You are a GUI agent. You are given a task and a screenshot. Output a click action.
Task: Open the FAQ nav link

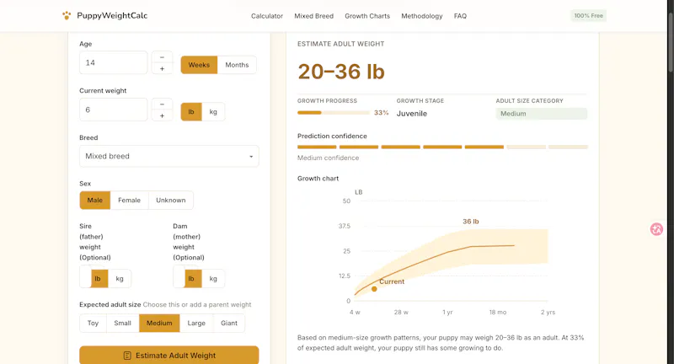tap(460, 16)
